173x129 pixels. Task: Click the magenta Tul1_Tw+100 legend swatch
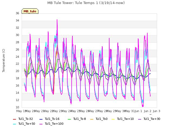click(41, 124)
